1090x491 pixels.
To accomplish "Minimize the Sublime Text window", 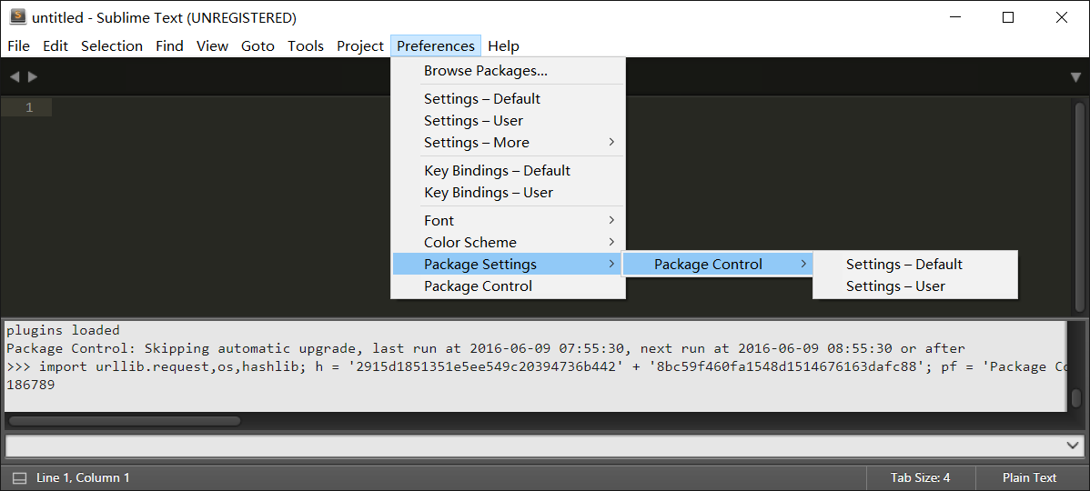I will (x=955, y=17).
